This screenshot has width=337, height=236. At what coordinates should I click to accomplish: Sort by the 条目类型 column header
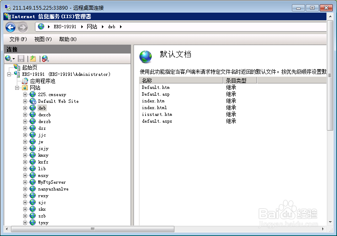240,80
